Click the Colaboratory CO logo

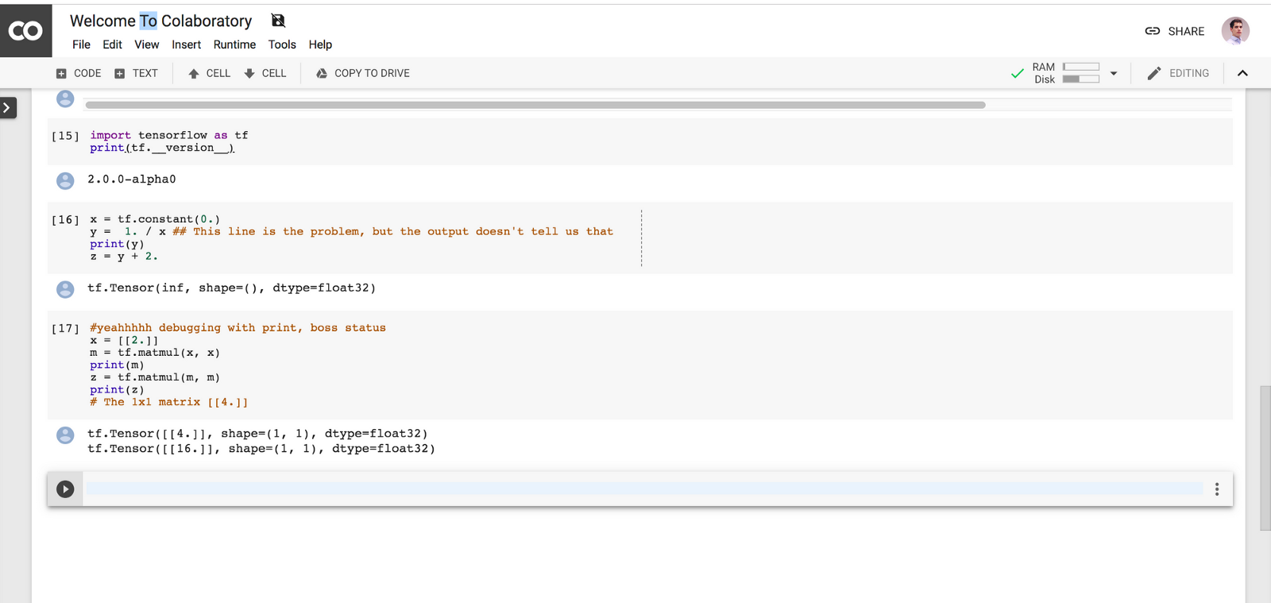click(x=25, y=31)
